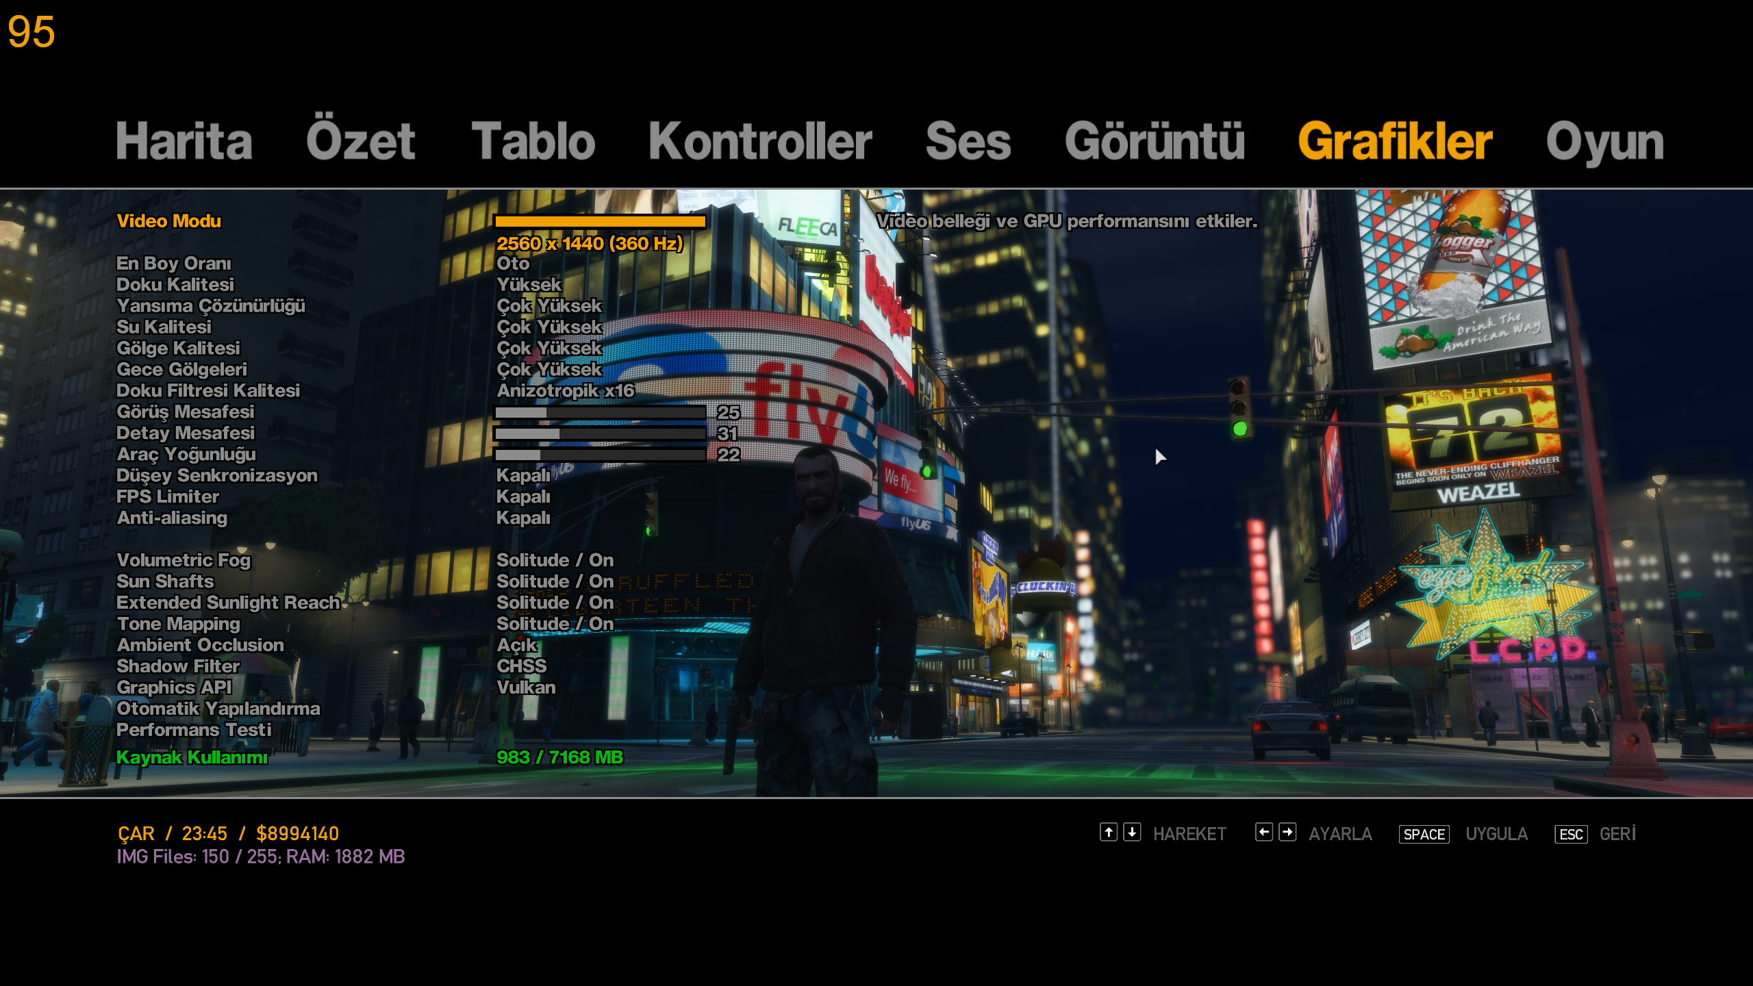
Task: Toggle Extended Sunlight Reach Solitude / On
Action: [555, 603]
